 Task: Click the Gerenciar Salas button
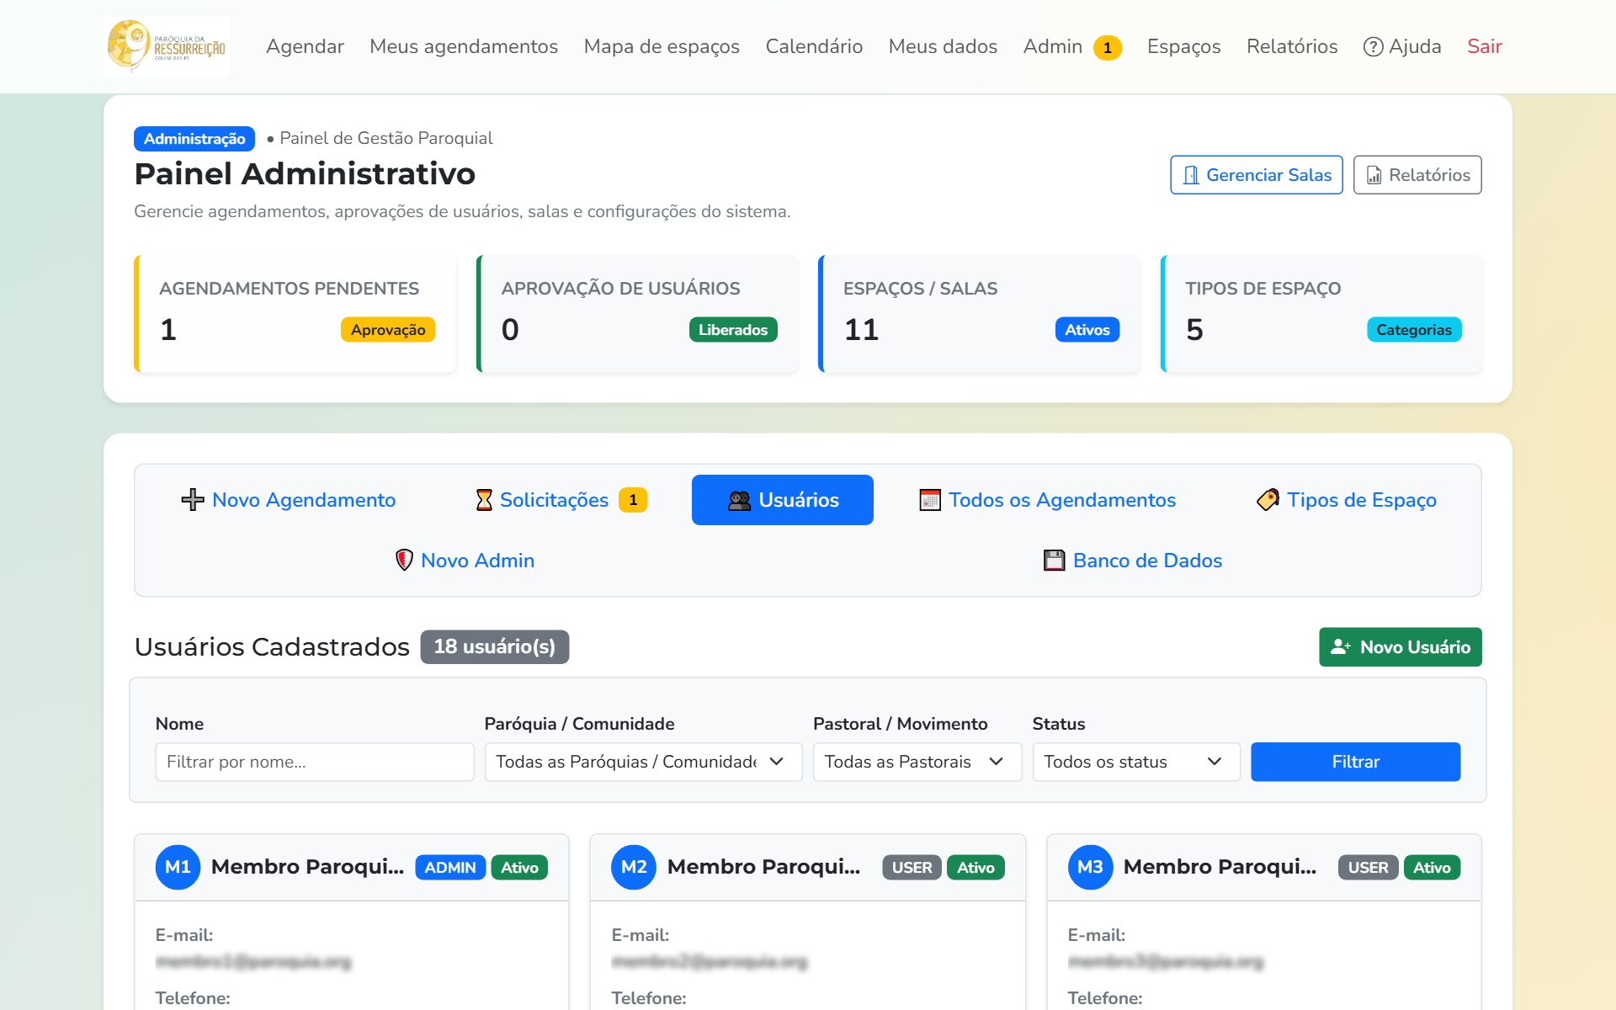1256,175
